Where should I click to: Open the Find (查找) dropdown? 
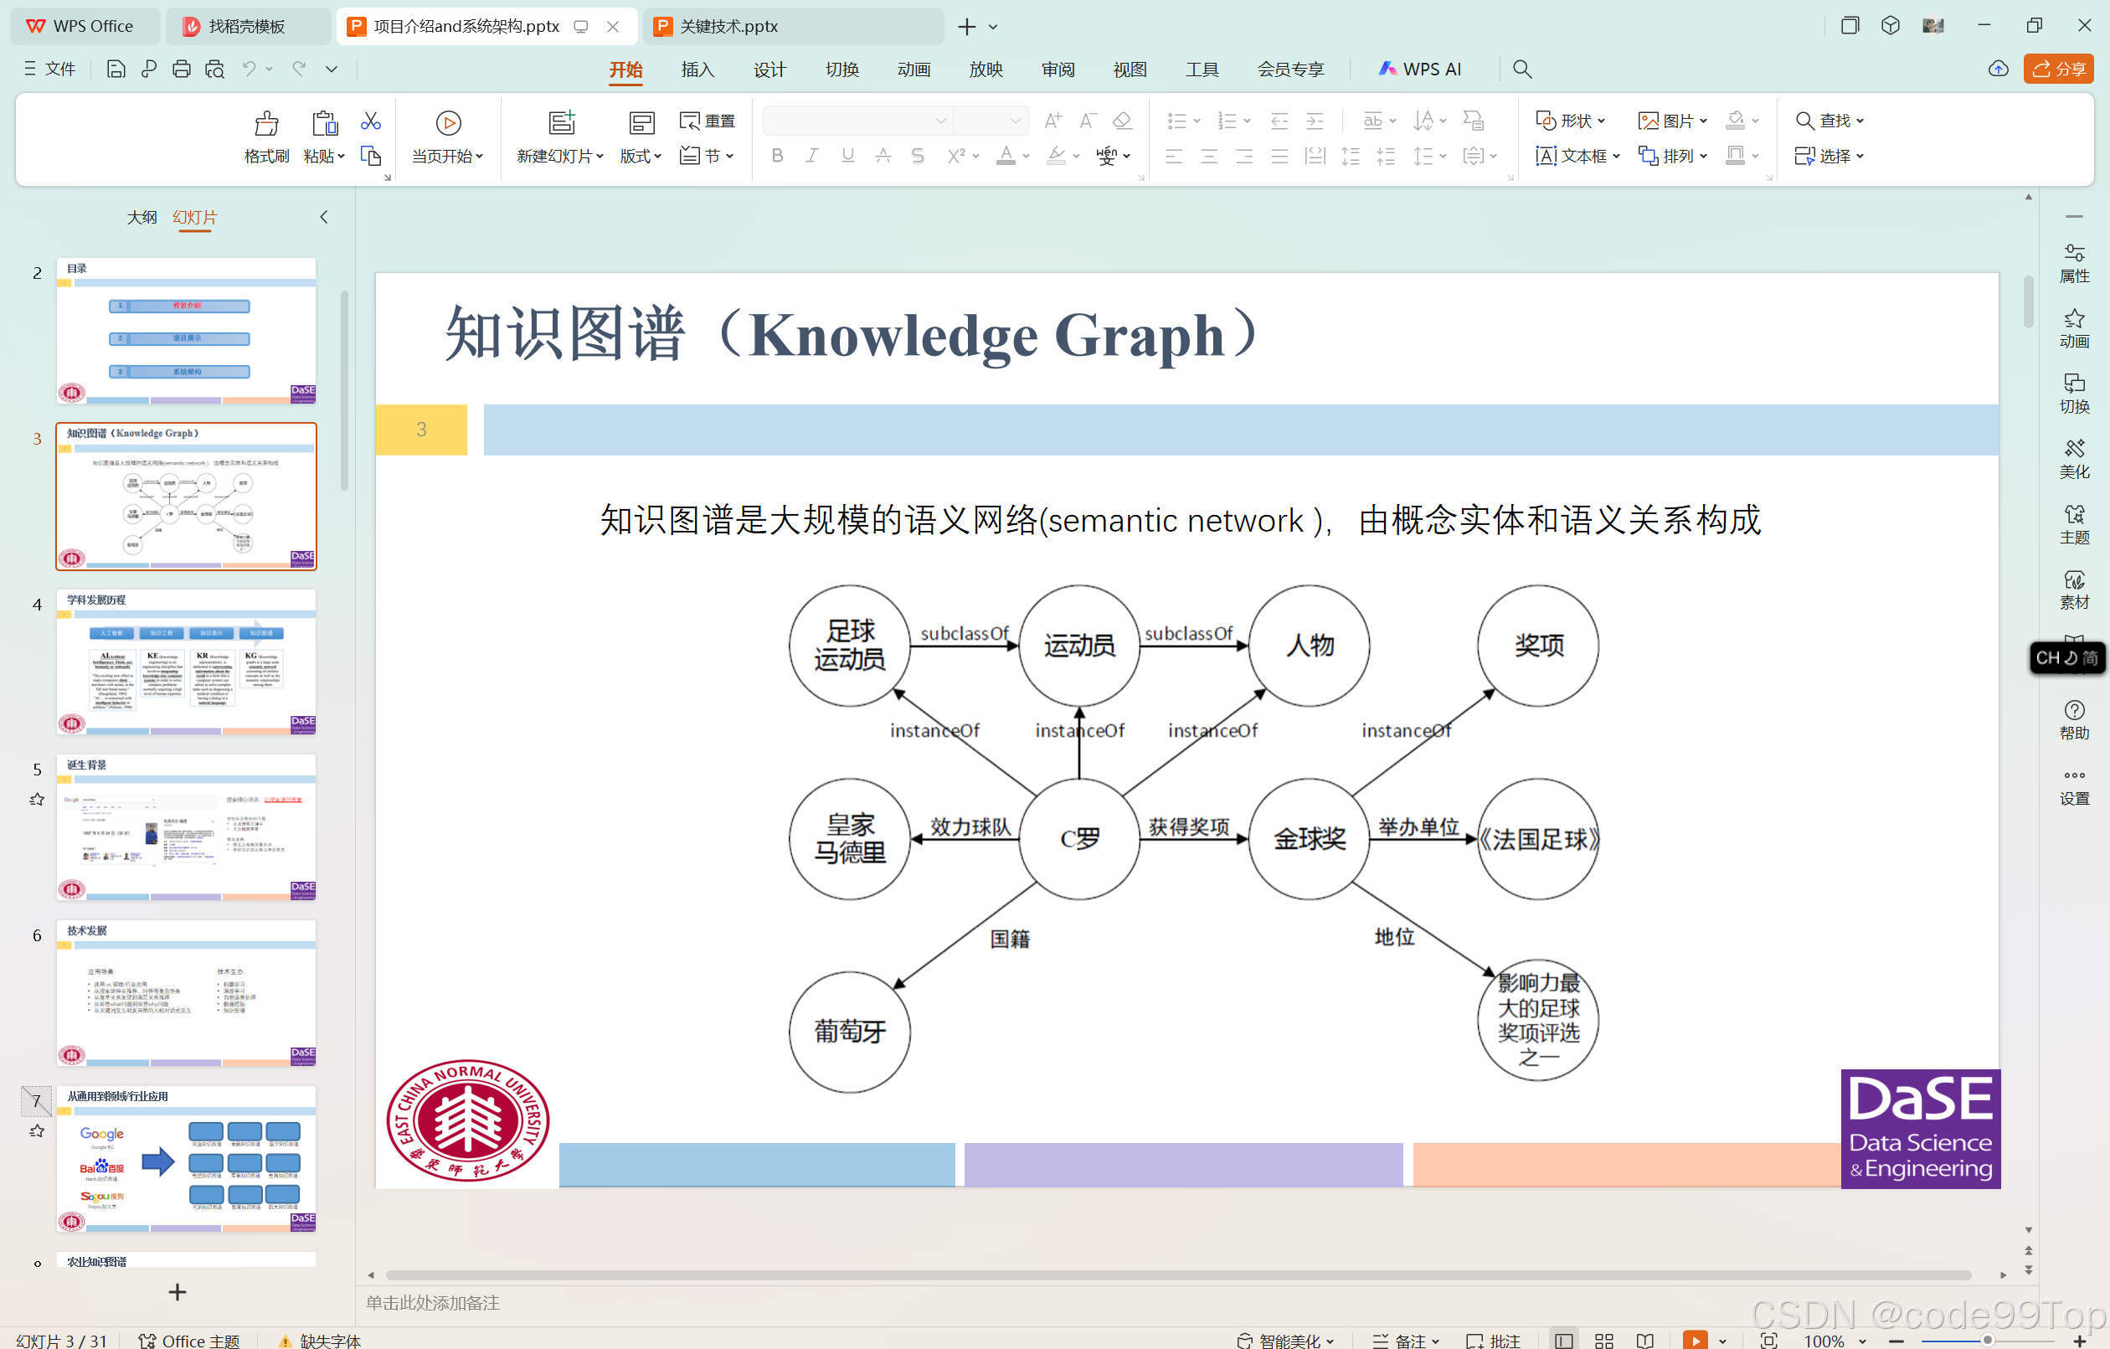[x=1860, y=120]
